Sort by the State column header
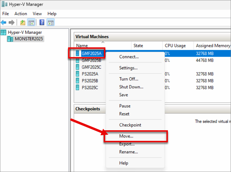Image resolution: width=231 pixels, height=172 pixels. [x=147, y=46]
